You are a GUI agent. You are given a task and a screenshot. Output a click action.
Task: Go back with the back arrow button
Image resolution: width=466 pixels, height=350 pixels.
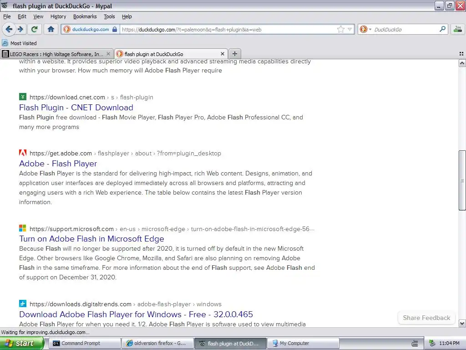pyautogui.click(x=9, y=29)
